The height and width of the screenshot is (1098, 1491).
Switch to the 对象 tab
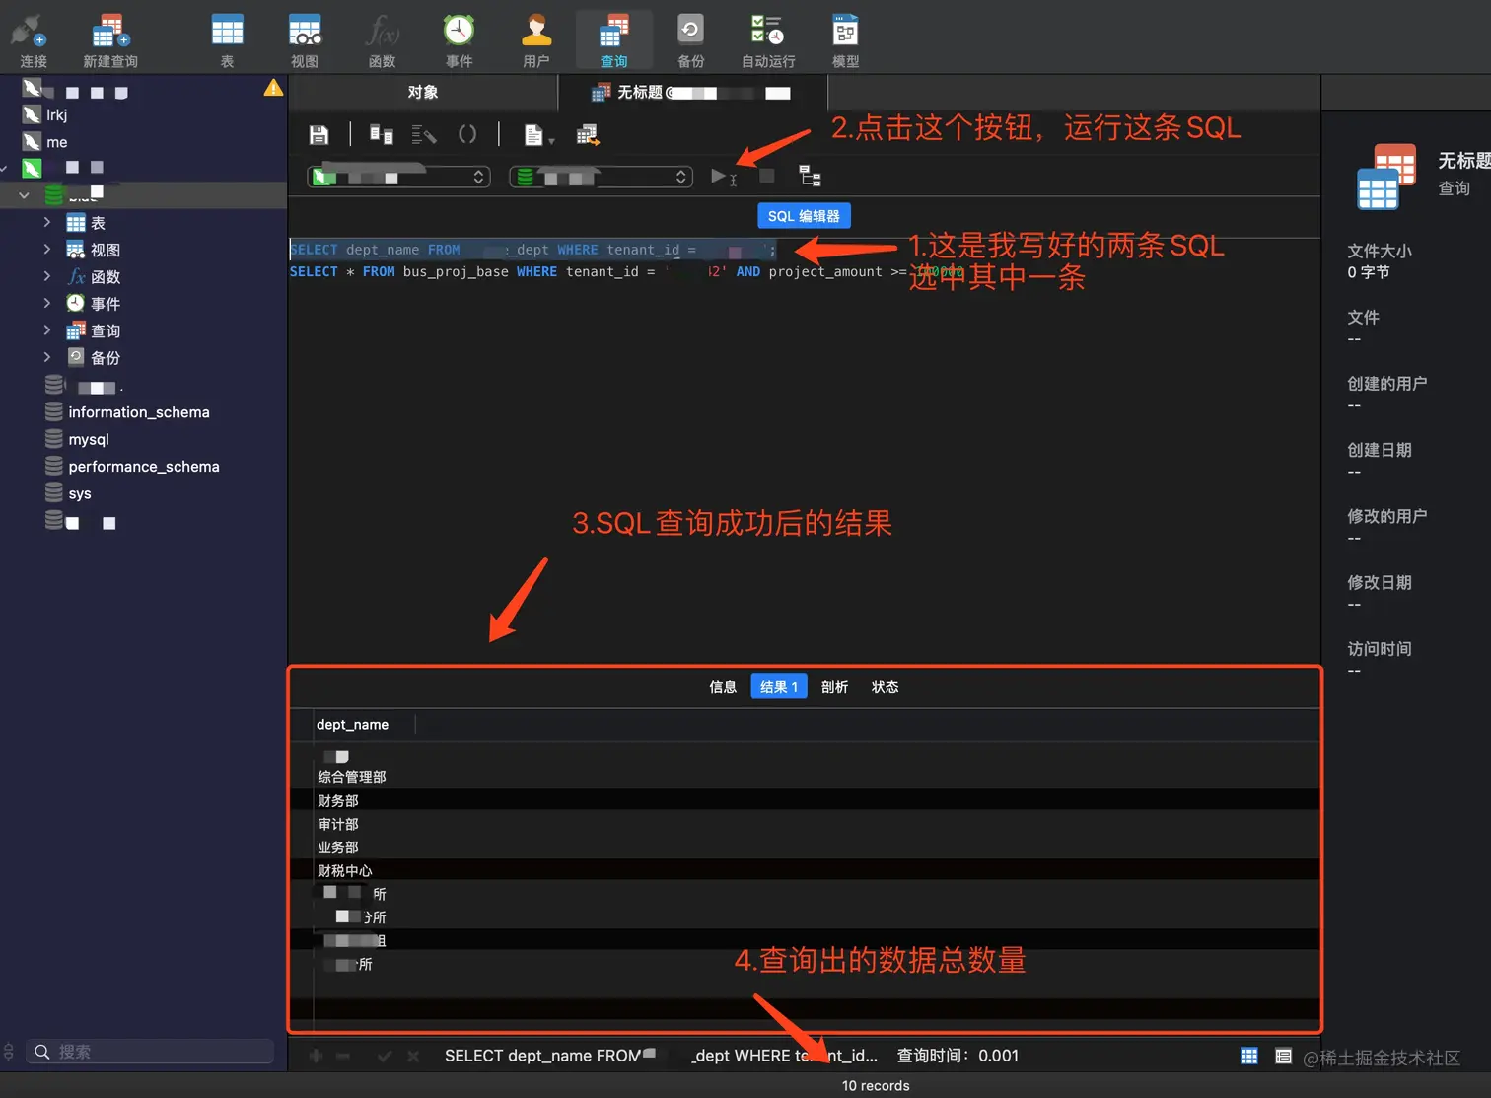(x=423, y=92)
